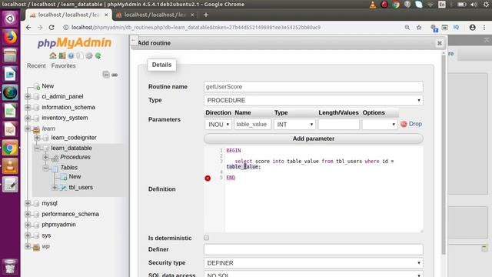
Task: Open the parameter Type INT dropdown
Action: pyautogui.click(x=294, y=125)
